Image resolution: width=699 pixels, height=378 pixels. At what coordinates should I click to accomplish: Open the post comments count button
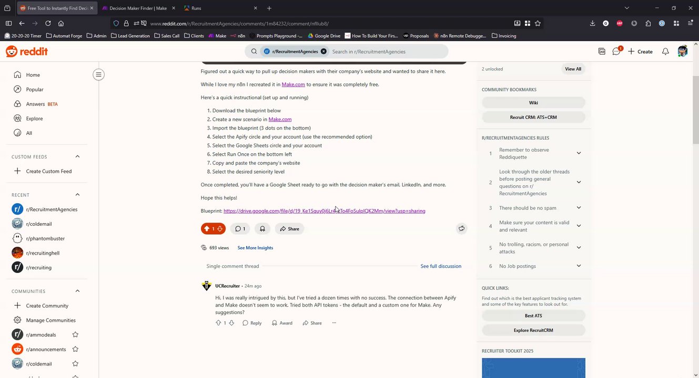click(240, 229)
